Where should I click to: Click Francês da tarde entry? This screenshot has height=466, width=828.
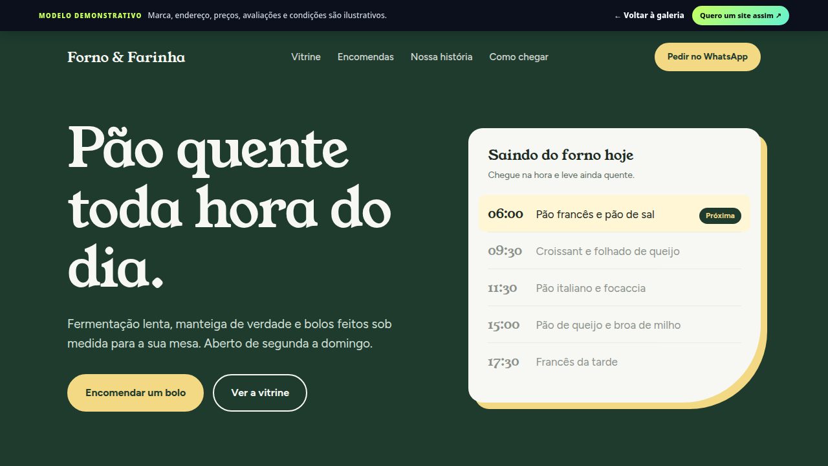[x=615, y=362]
